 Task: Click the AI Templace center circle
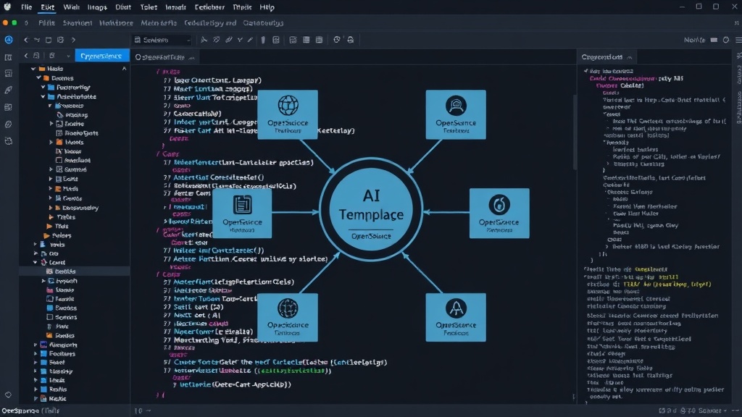[371, 209]
